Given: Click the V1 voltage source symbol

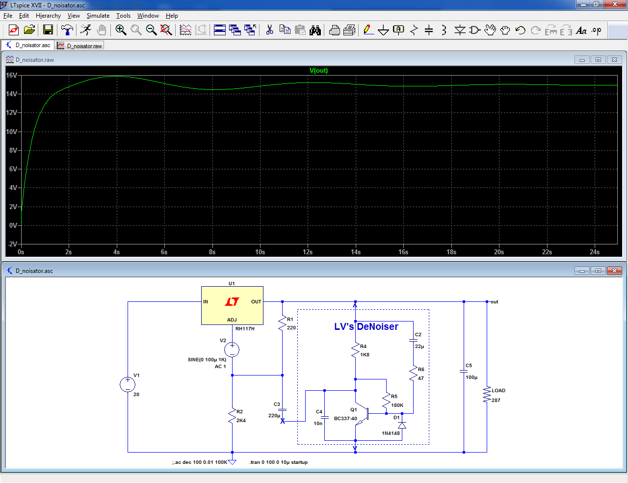Looking at the screenshot, I should pyautogui.click(x=128, y=384).
